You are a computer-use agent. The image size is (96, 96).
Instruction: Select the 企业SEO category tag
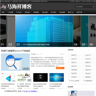tap(88, 55)
